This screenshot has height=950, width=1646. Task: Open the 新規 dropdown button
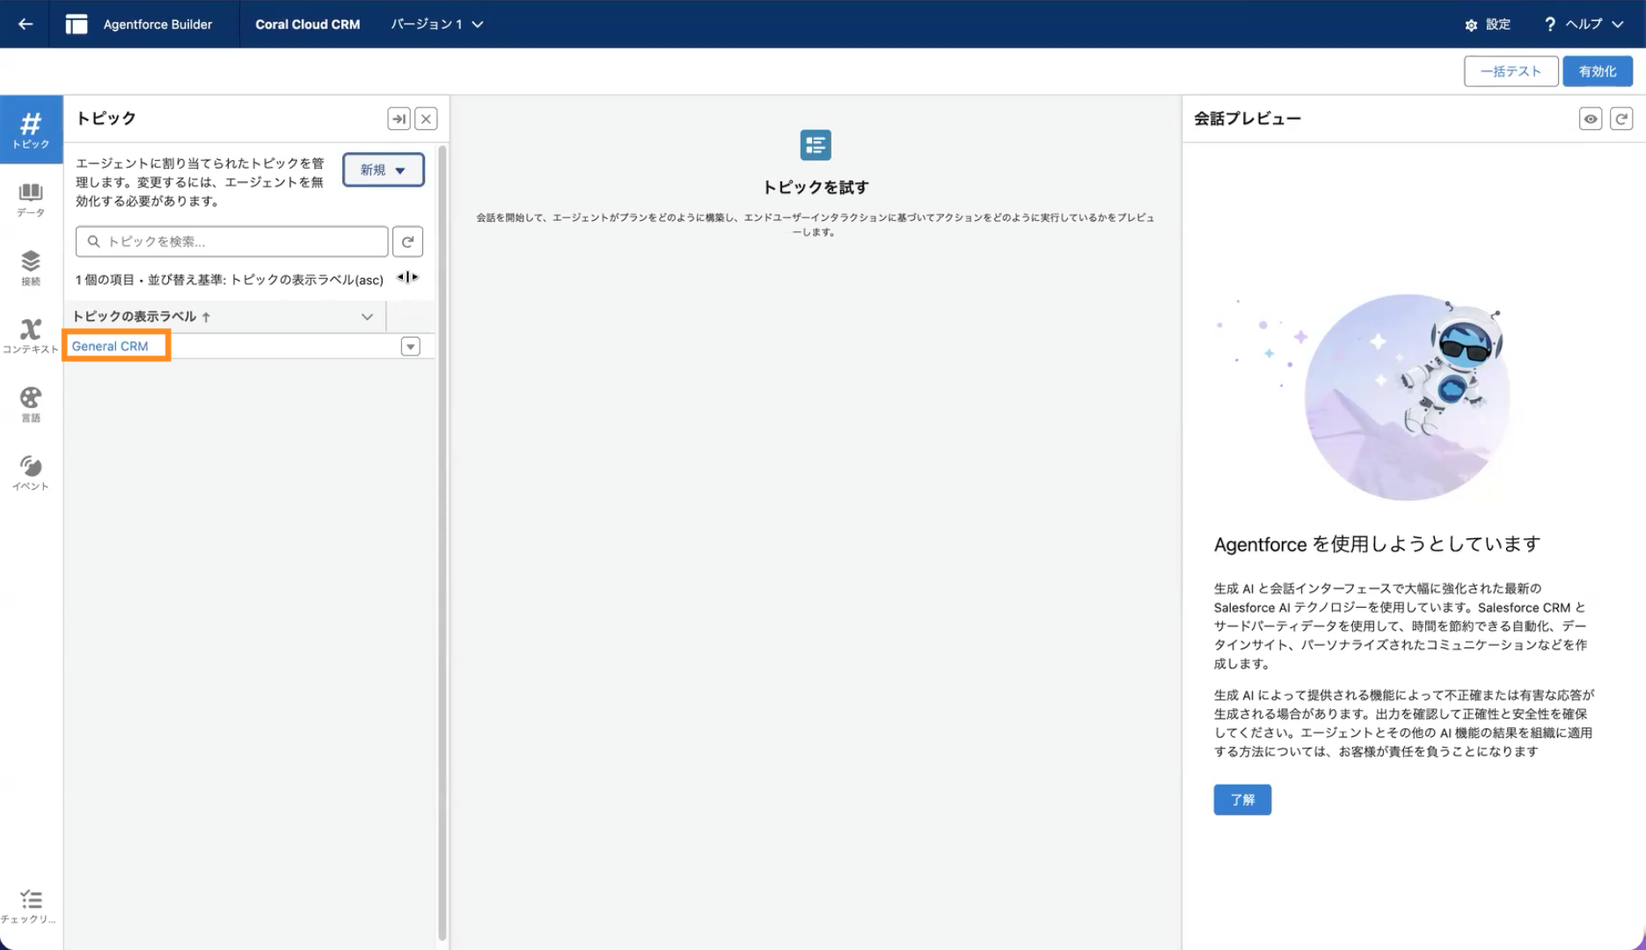coord(384,170)
